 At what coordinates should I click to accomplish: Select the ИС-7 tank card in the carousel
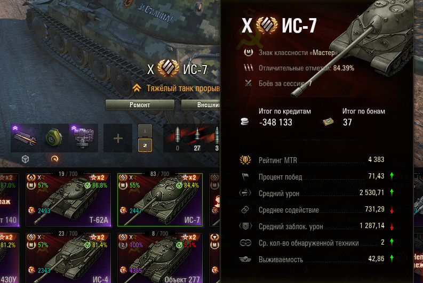[x=160, y=200]
